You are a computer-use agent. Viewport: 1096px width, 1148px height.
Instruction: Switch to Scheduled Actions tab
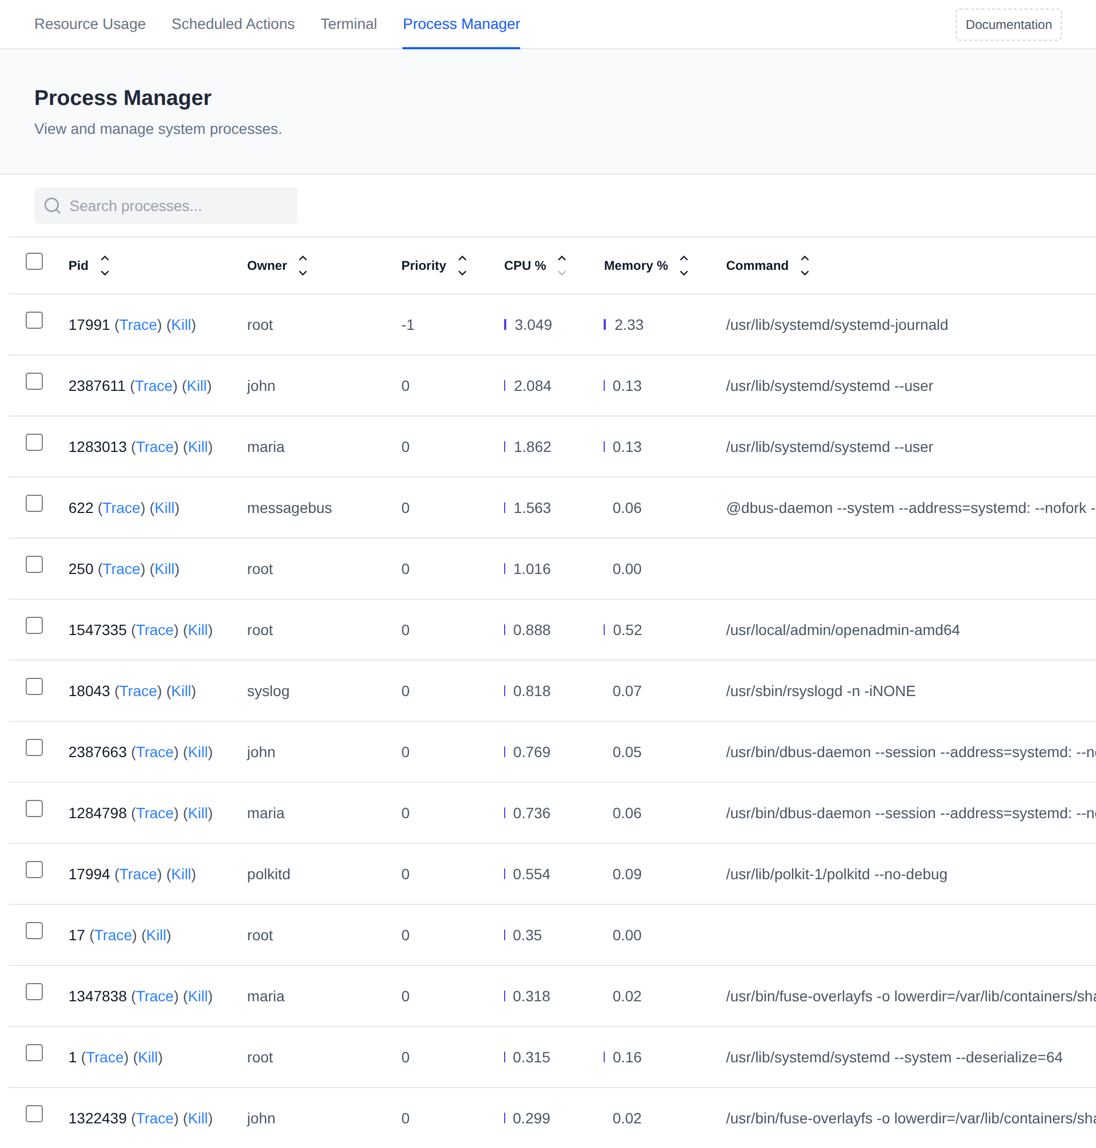click(x=233, y=24)
